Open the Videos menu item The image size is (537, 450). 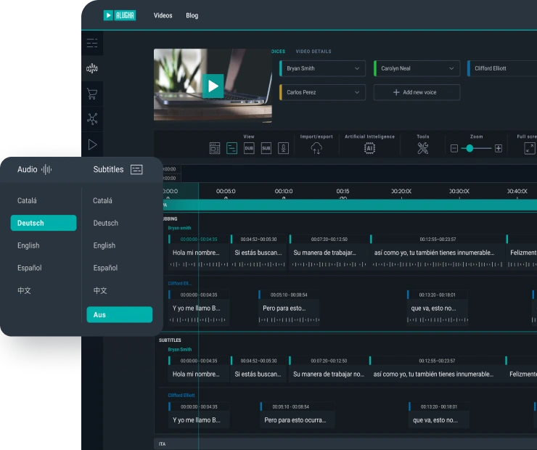[x=163, y=15]
